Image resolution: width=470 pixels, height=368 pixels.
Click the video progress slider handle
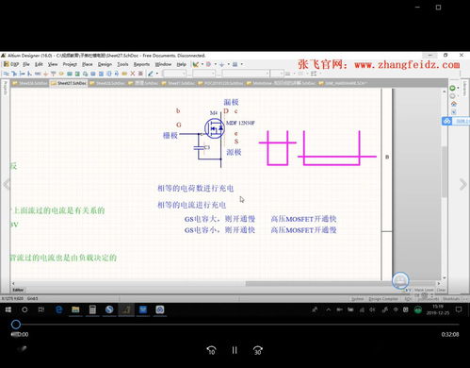point(16,325)
